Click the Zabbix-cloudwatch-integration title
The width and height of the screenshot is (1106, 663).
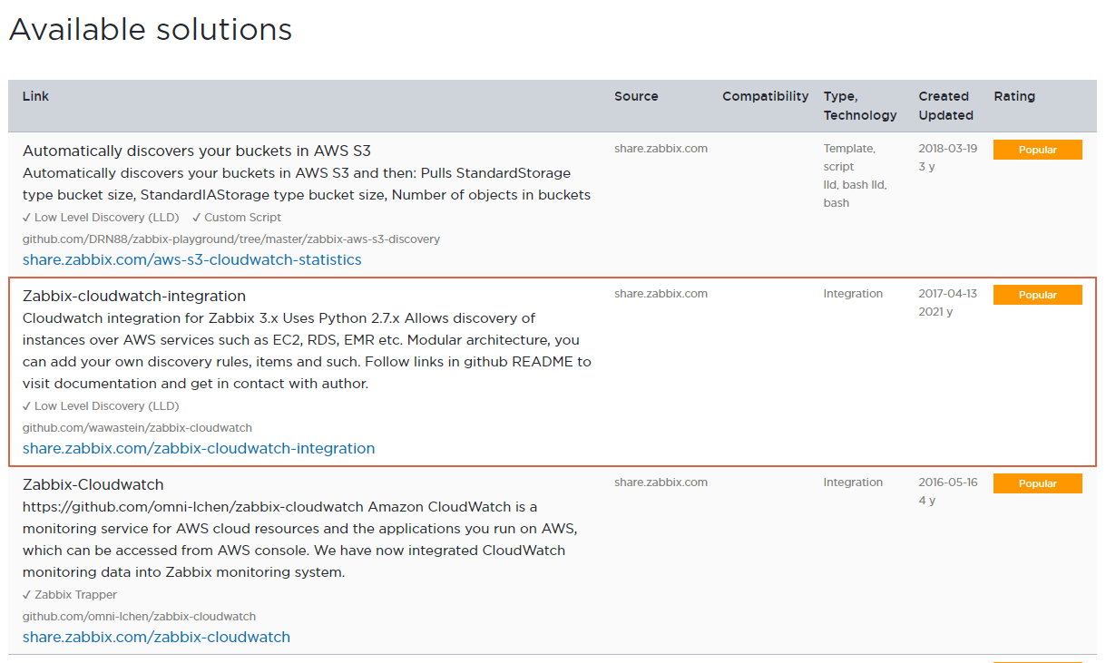click(134, 296)
